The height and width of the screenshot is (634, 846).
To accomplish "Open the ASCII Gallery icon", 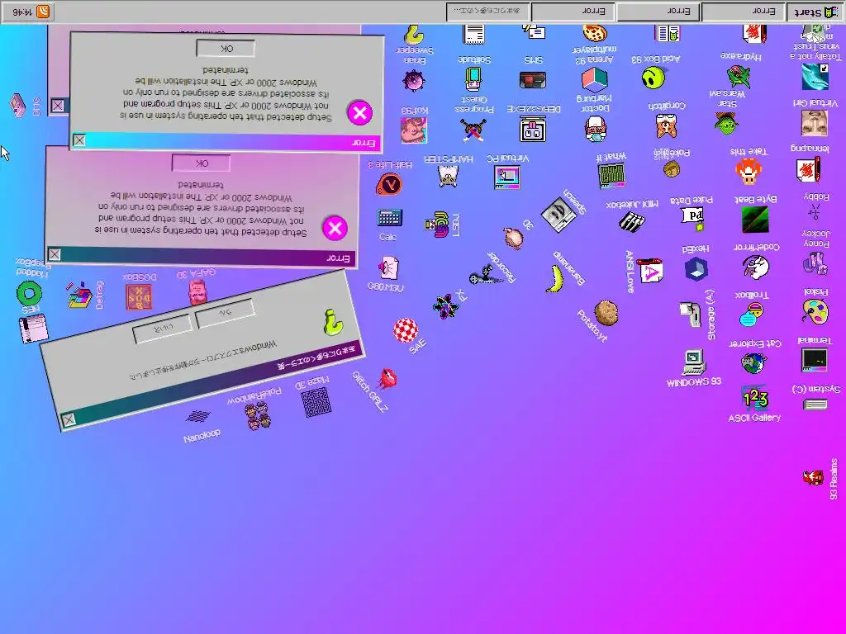I will click(x=755, y=398).
